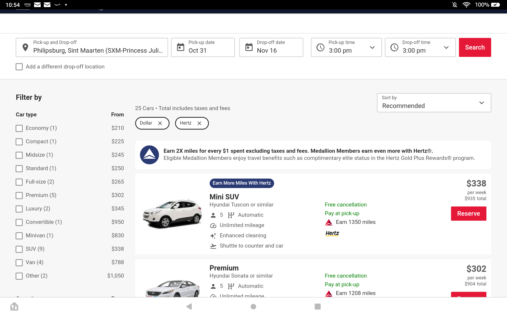Tap the red Search button
507x316 pixels.
475,47
